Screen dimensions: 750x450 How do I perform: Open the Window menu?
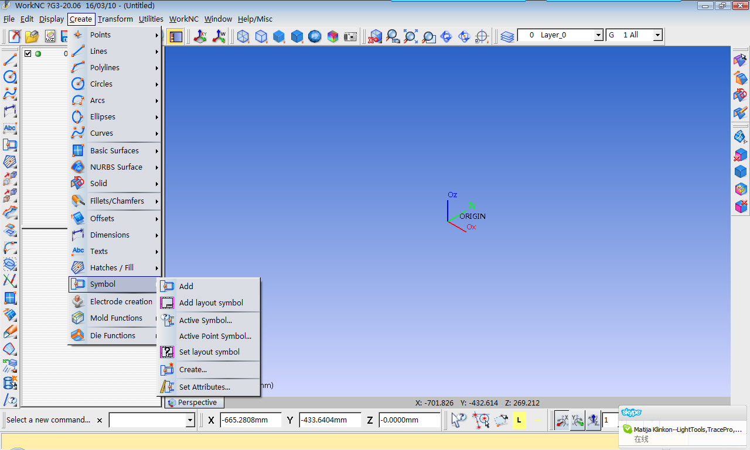[218, 19]
